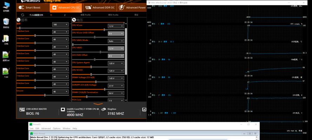The width and height of the screenshot is (312, 140).
Task: Open the 8 Active Core ratio dropdown
Action: point(60,84)
